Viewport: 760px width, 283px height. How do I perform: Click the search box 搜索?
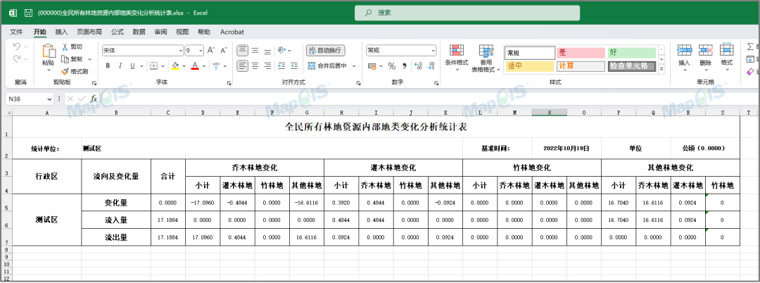point(467,13)
